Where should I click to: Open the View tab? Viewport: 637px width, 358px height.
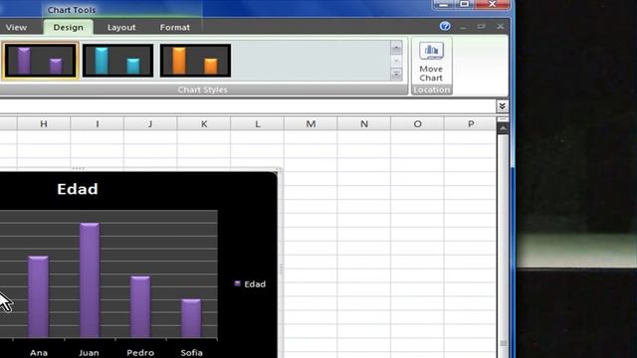coord(16,27)
